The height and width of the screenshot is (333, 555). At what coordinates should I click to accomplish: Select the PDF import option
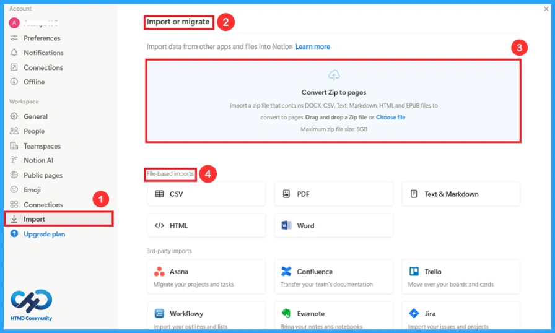(x=334, y=194)
